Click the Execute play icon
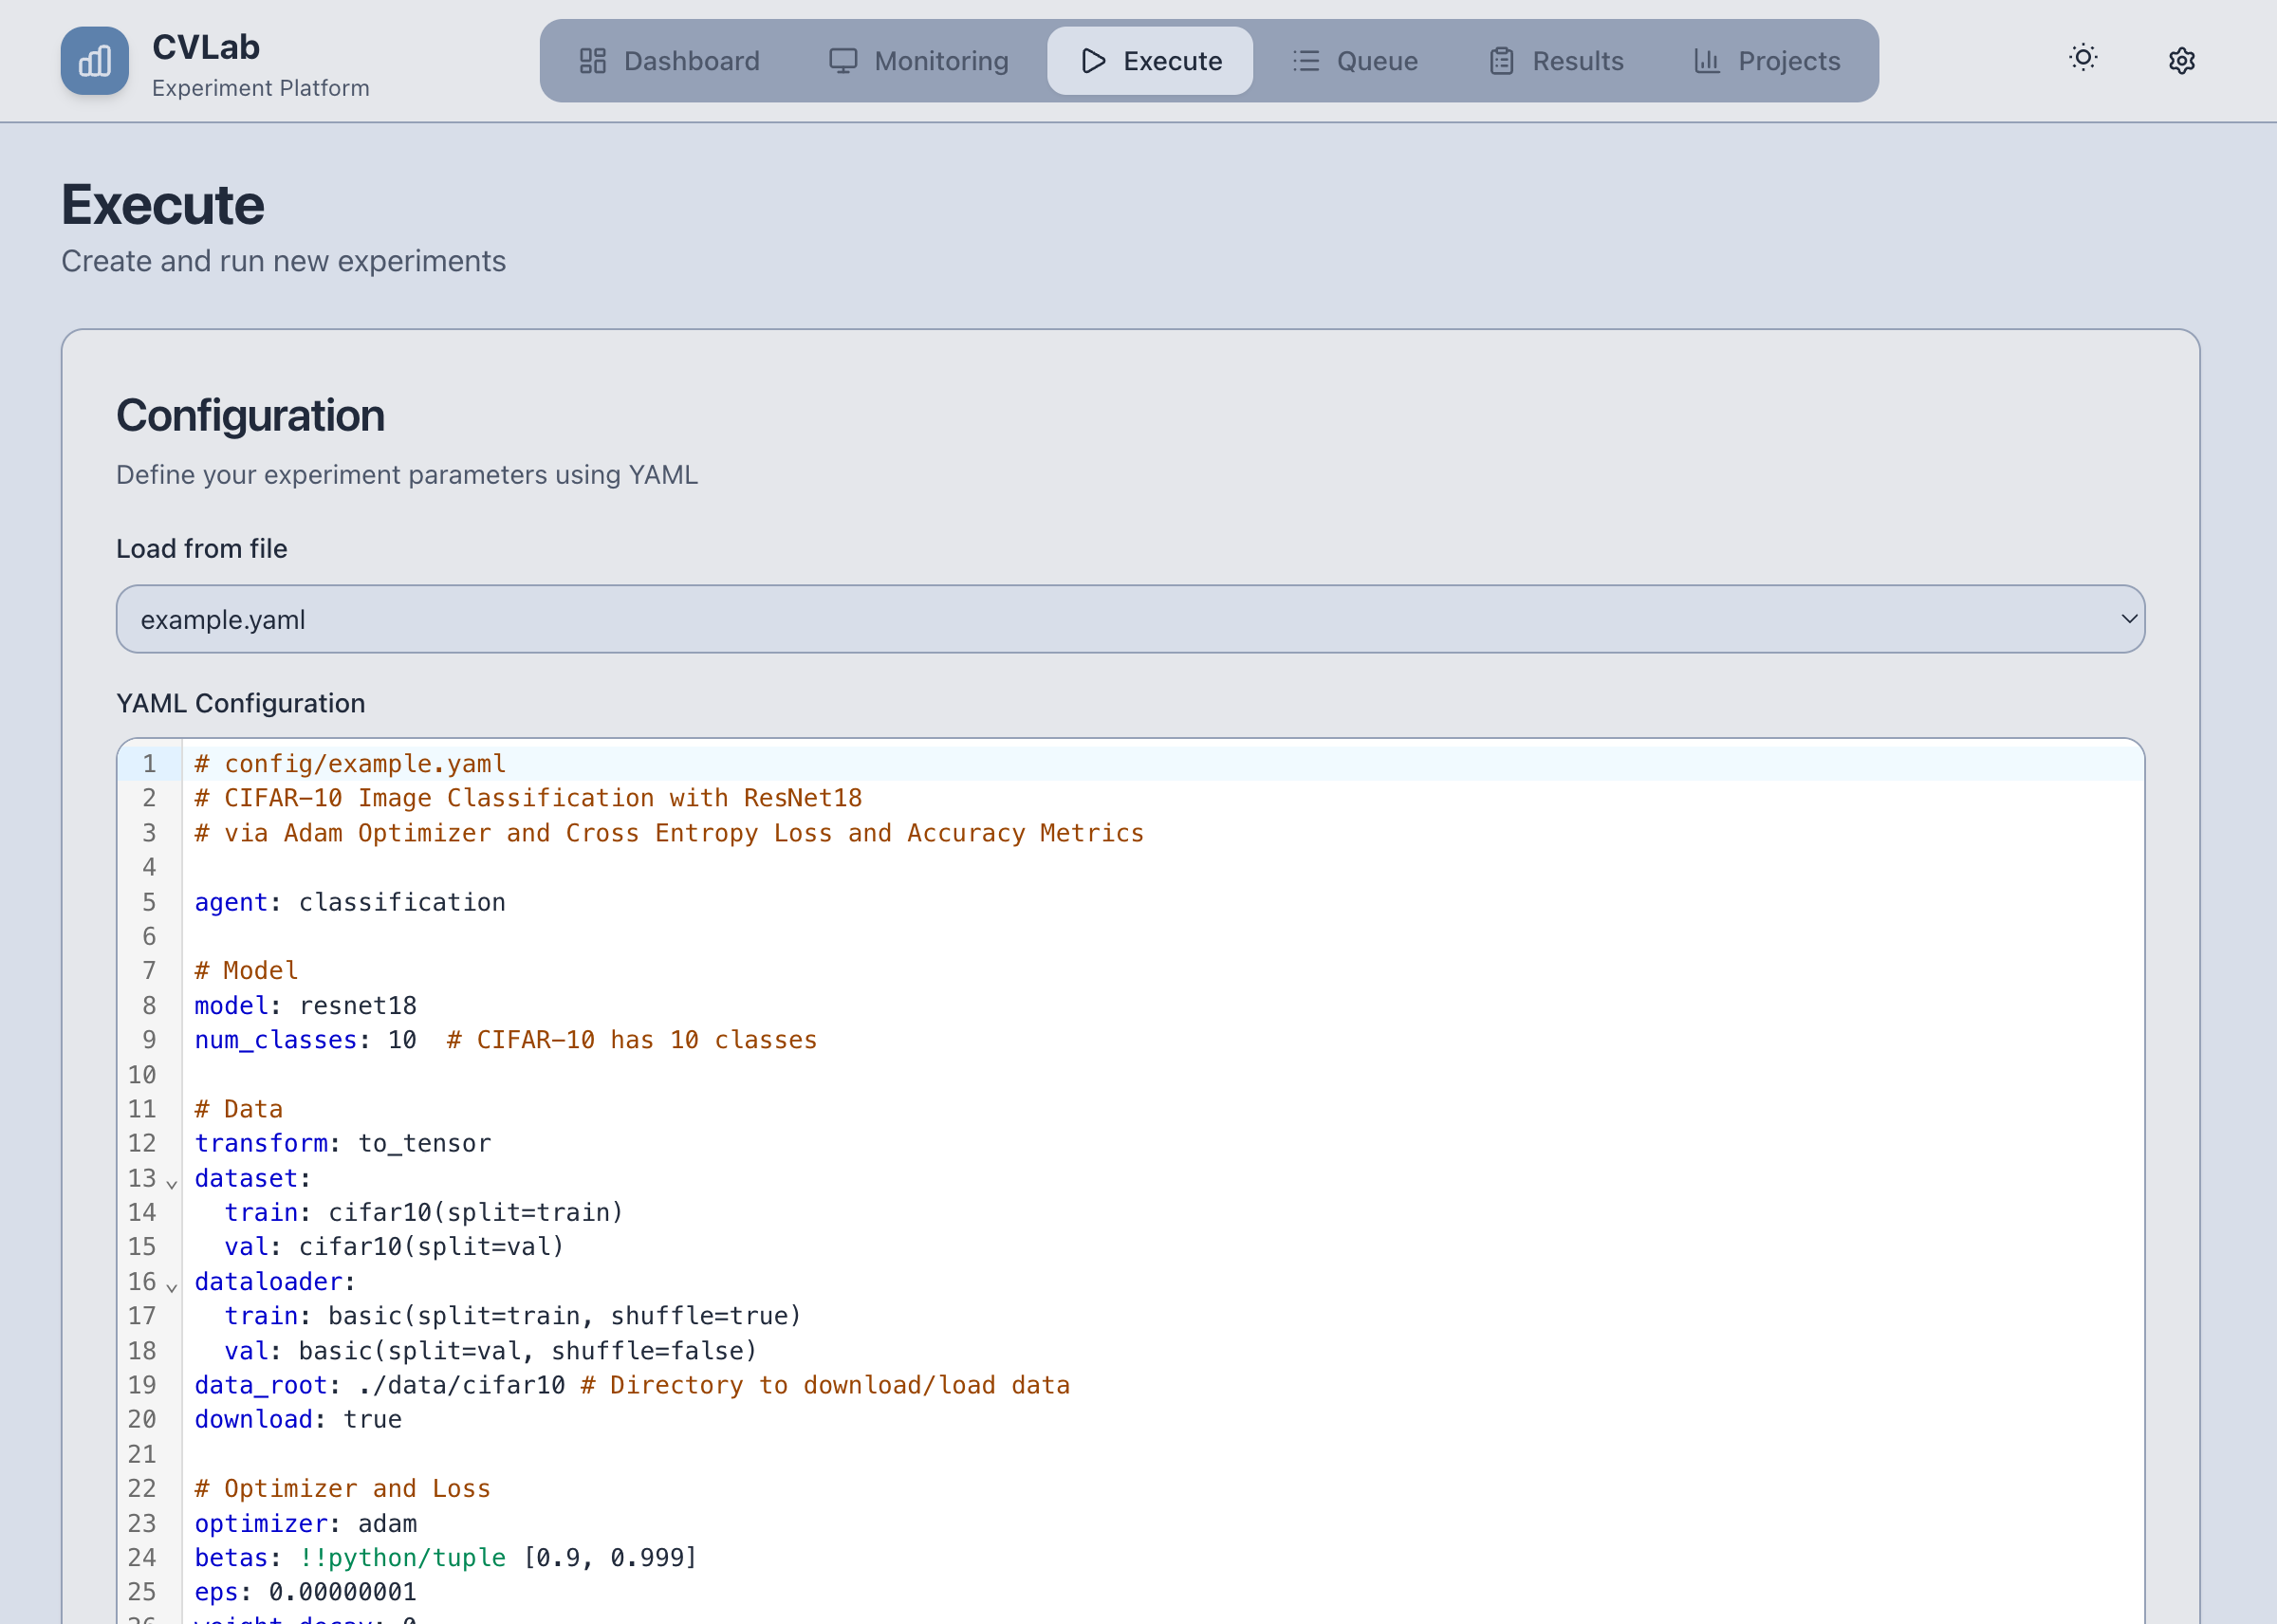Image resolution: width=2277 pixels, height=1624 pixels. [1093, 61]
